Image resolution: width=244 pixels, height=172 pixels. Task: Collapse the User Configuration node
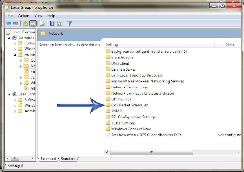9,95
